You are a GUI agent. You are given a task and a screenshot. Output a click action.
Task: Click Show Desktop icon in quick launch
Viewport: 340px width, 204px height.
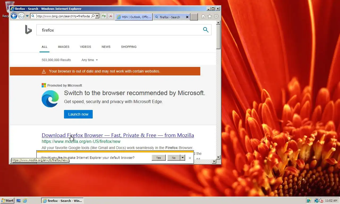pos(19,201)
